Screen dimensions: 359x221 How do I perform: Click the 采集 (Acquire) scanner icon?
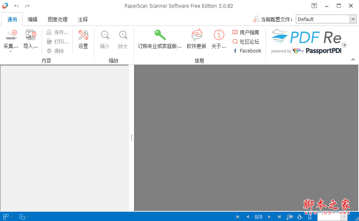point(11,35)
